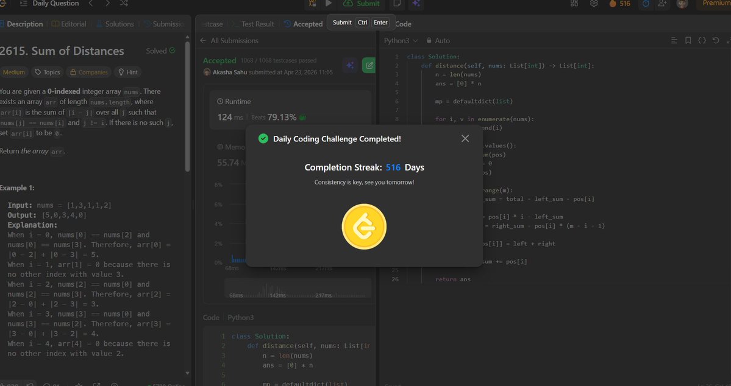The width and height of the screenshot is (731, 386).
Task: Click the bookmark icon in editor toolbar
Action: coord(688,41)
